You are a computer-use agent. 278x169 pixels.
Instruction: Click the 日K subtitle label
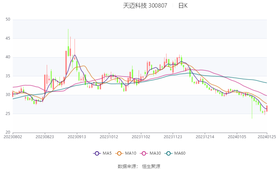pyautogui.click(x=183, y=6)
